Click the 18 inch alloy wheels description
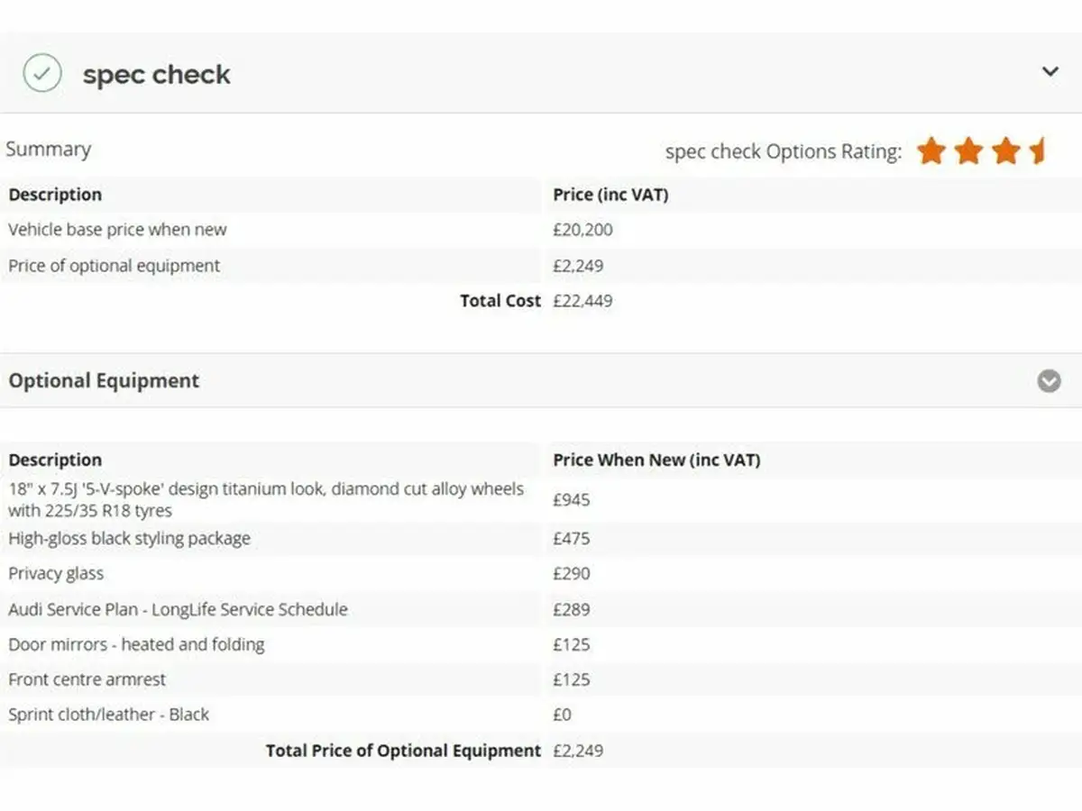The width and height of the screenshot is (1082, 811). click(x=266, y=499)
